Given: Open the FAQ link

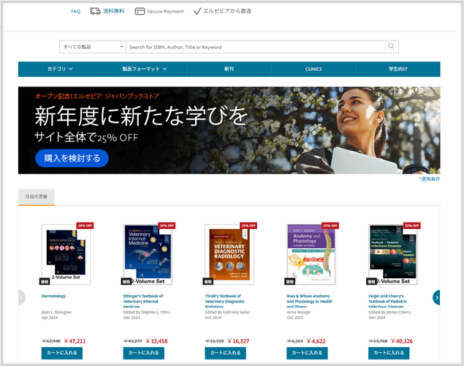Looking at the screenshot, I should point(76,11).
